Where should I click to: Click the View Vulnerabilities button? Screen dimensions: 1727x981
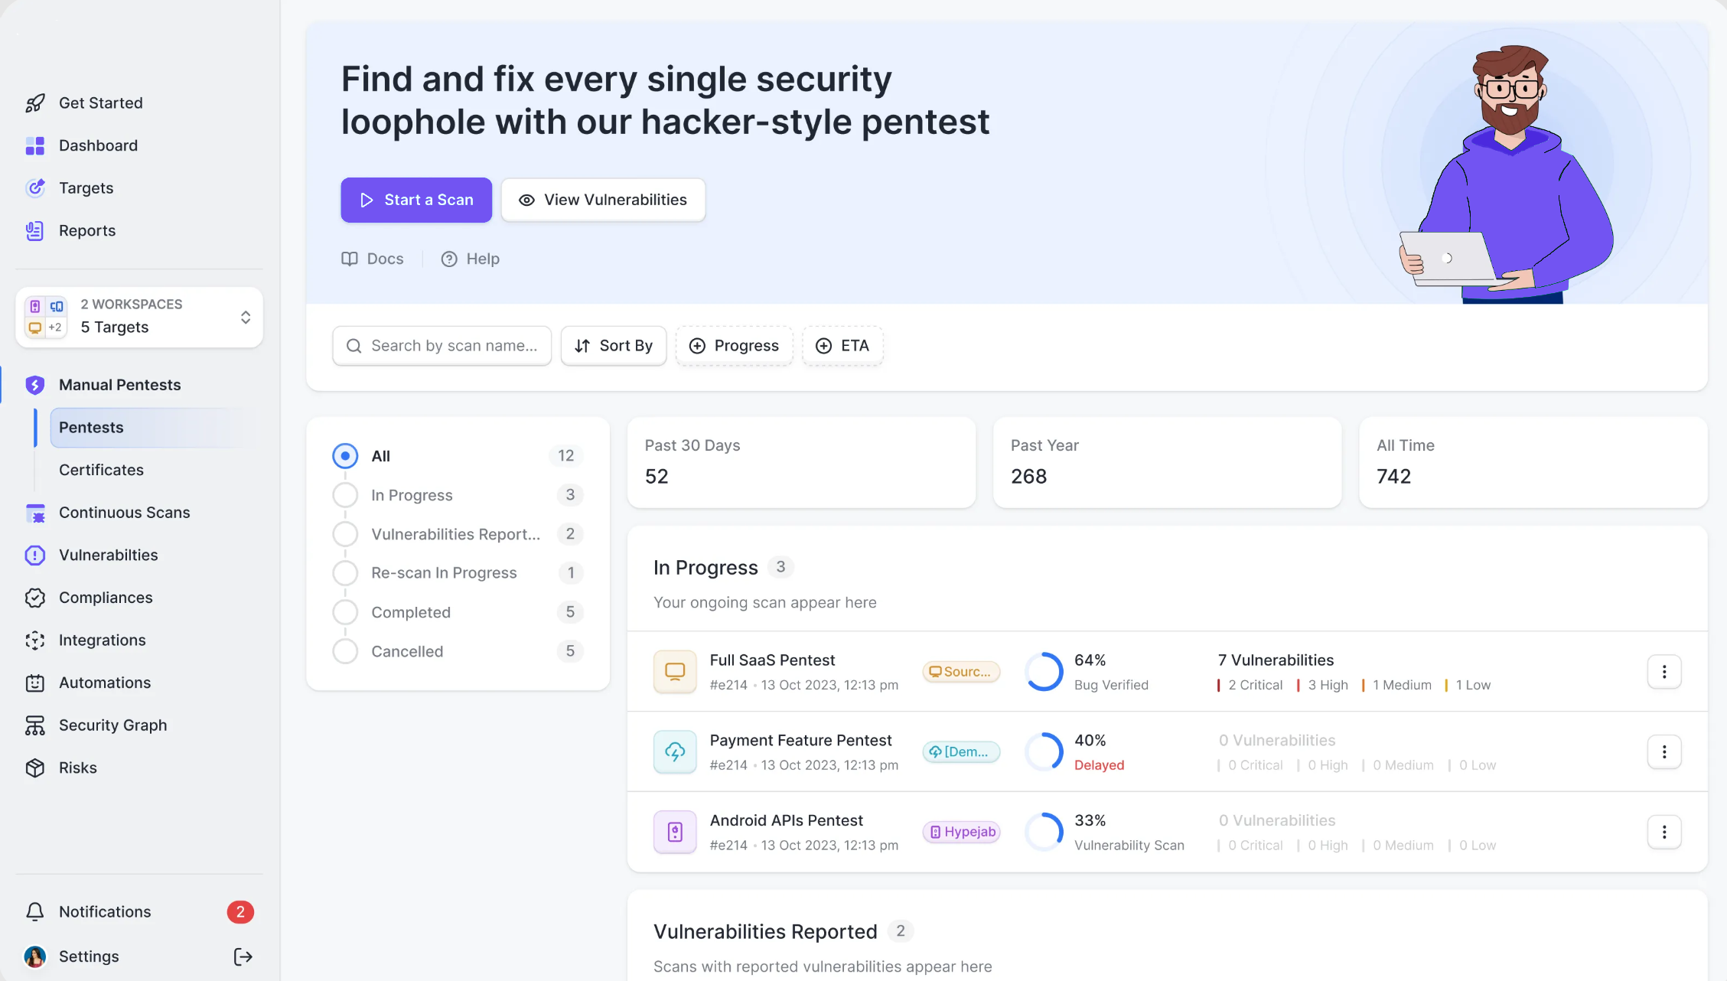point(603,200)
